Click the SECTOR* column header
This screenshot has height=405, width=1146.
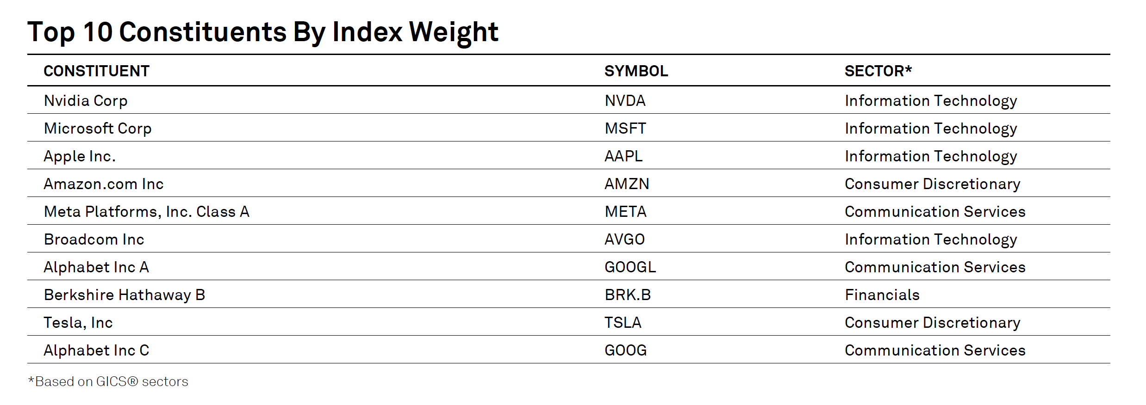(x=878, y=71)
